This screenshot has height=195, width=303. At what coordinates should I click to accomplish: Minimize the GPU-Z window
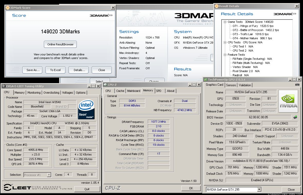point(290,80)
